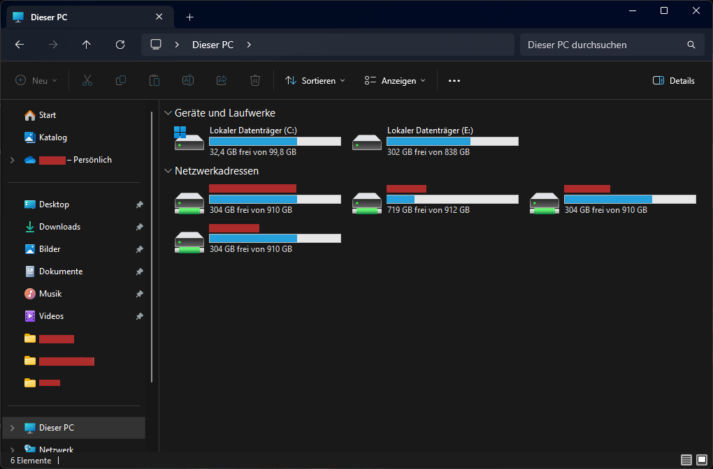Screen dimensions: 713x469
Task: Go up one folder level arrow
Action: [87, 45]
